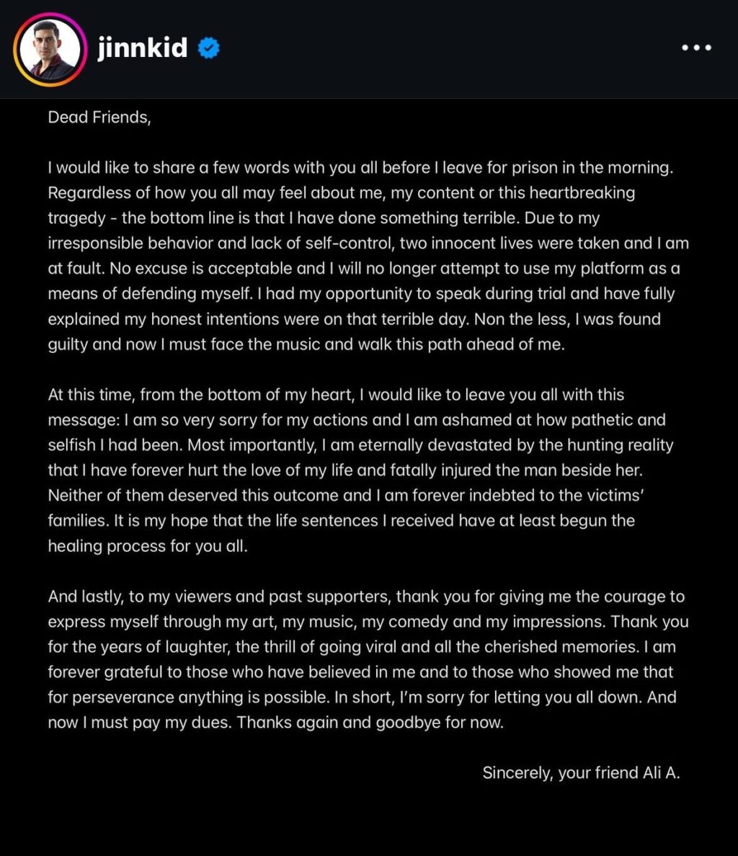The image size is (738, 856).
Task: Open the three-dot more options menu
Action: pyautogui.click(x=696, y=48)
